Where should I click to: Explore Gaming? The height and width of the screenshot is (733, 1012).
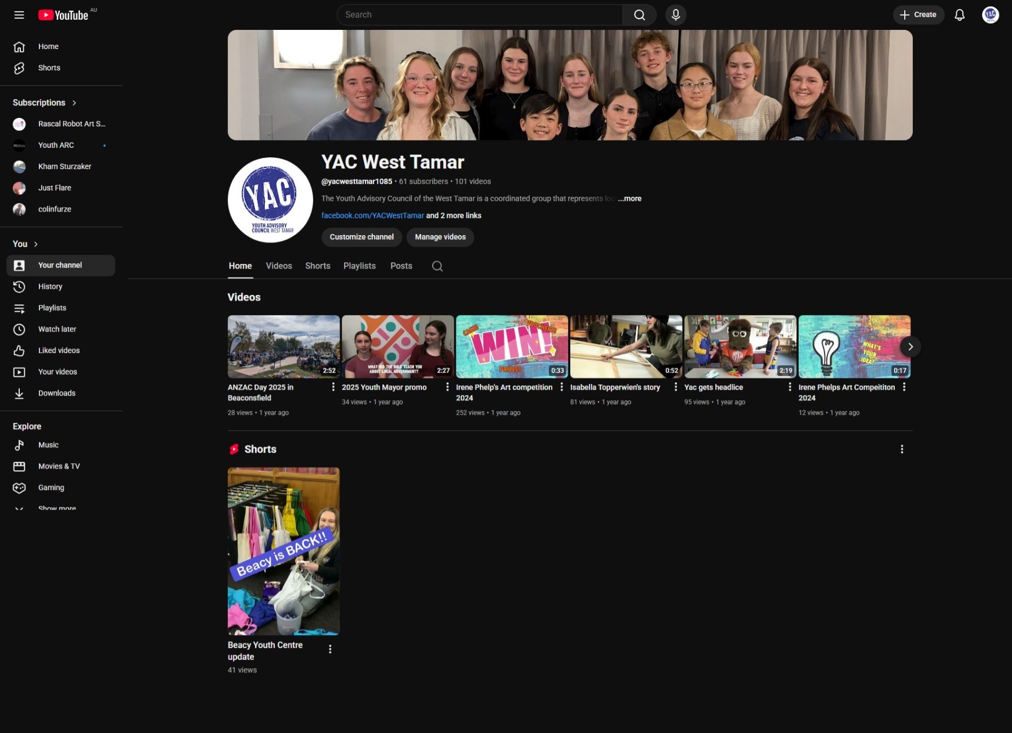(x=61, y=488)
